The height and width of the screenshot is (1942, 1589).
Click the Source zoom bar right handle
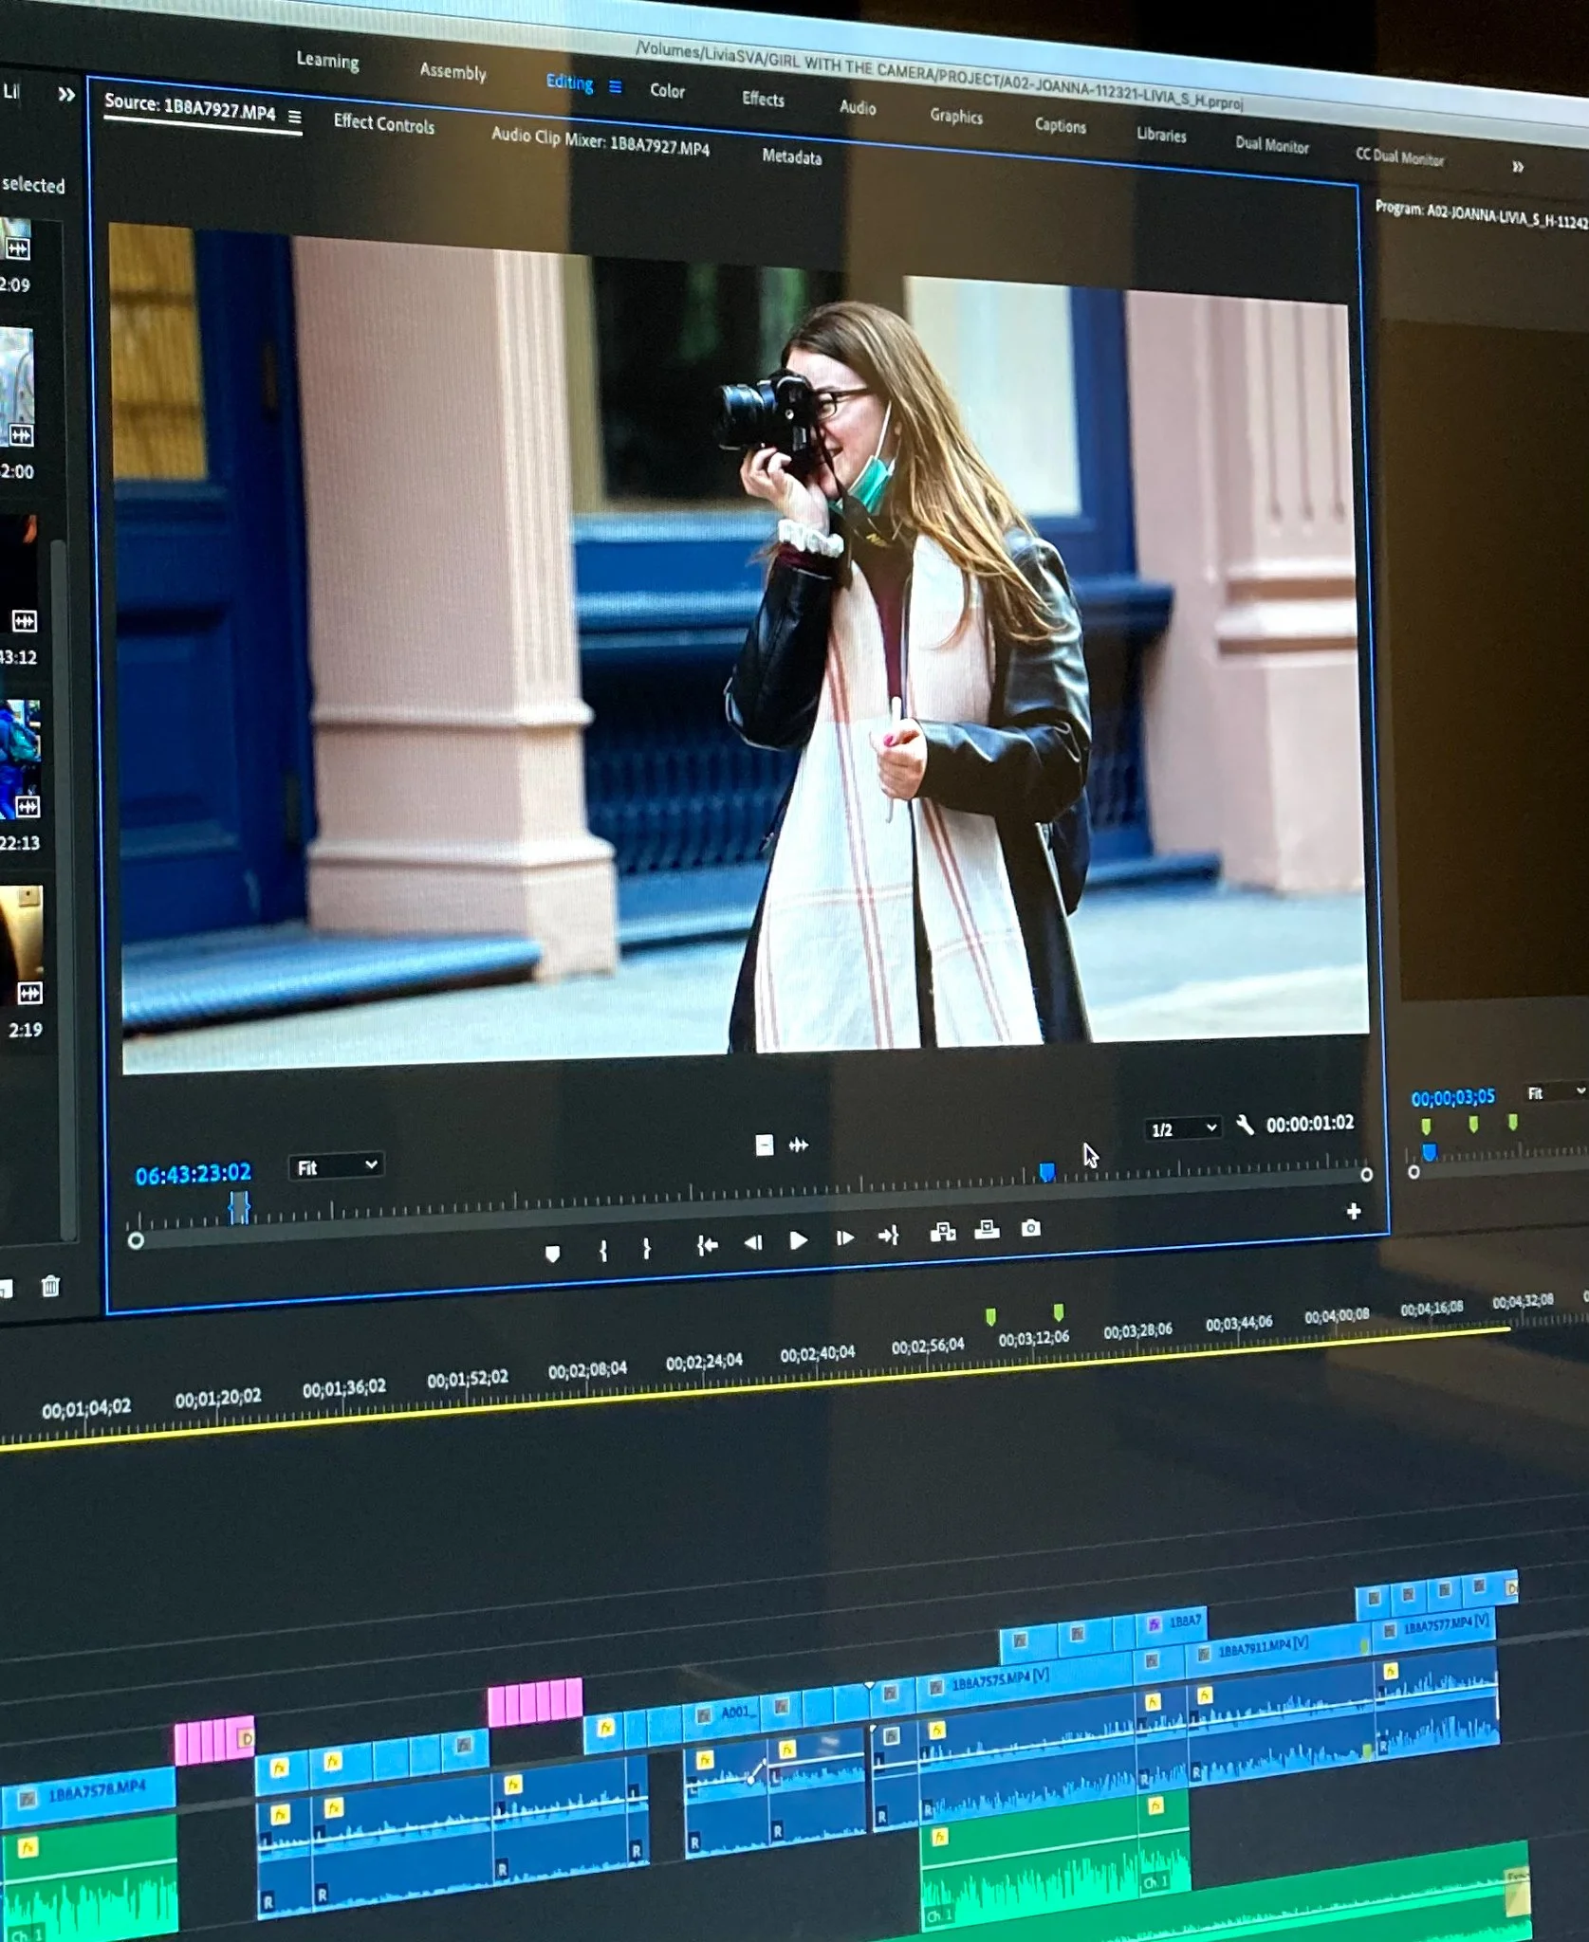point(1366,1174)
